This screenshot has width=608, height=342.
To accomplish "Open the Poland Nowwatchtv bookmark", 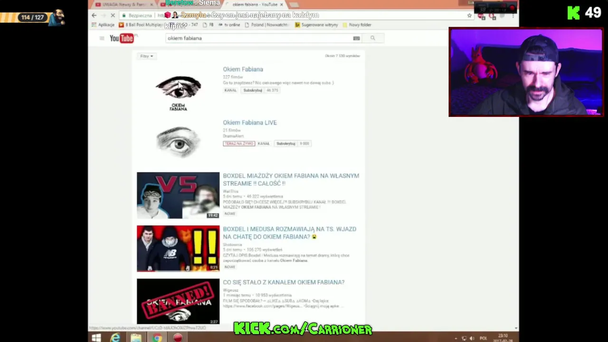I will point(267,25).
